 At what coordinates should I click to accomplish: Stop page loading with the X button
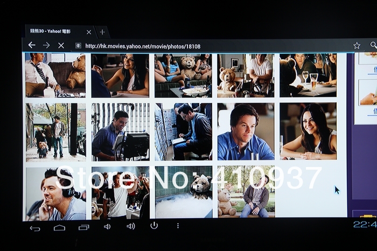click(61, 45)
